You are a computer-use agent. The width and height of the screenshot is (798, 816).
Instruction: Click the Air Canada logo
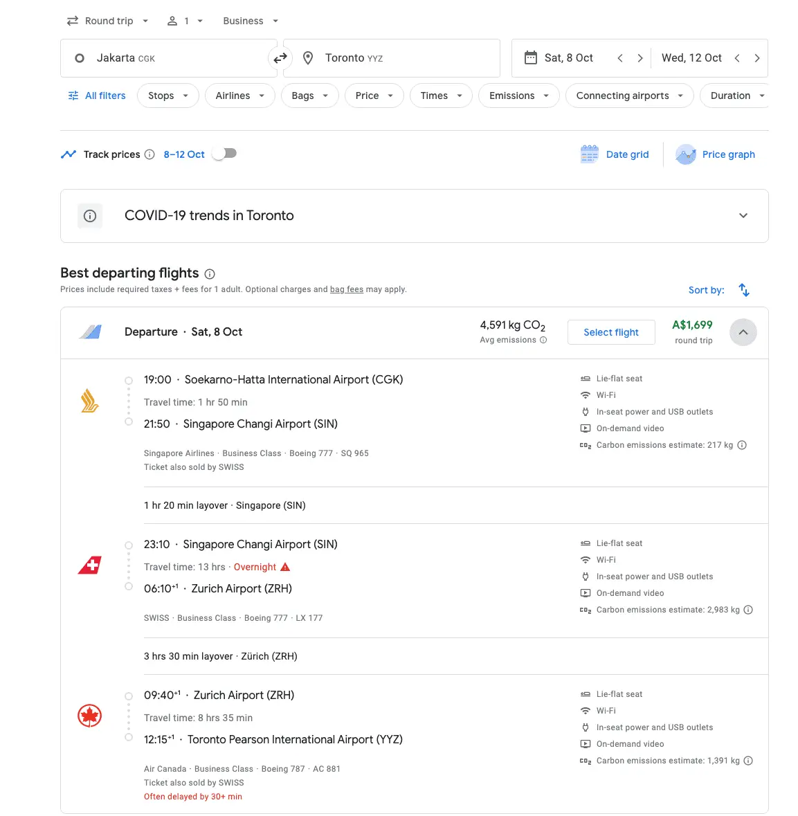(89, 716)
